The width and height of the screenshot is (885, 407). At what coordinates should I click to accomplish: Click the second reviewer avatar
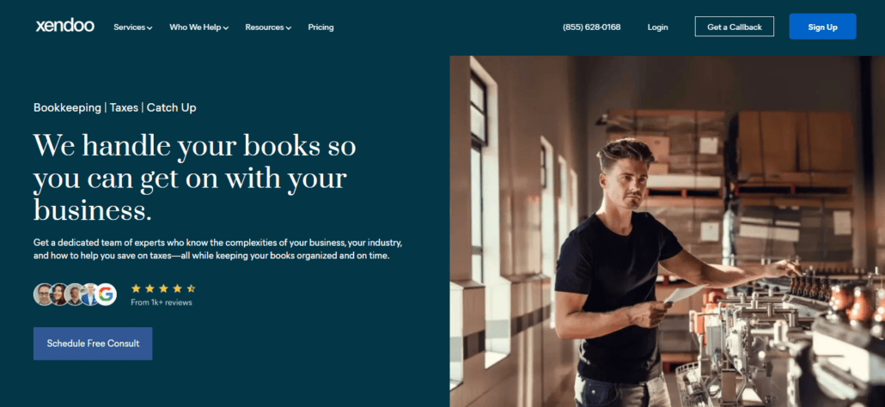[59, 295]
